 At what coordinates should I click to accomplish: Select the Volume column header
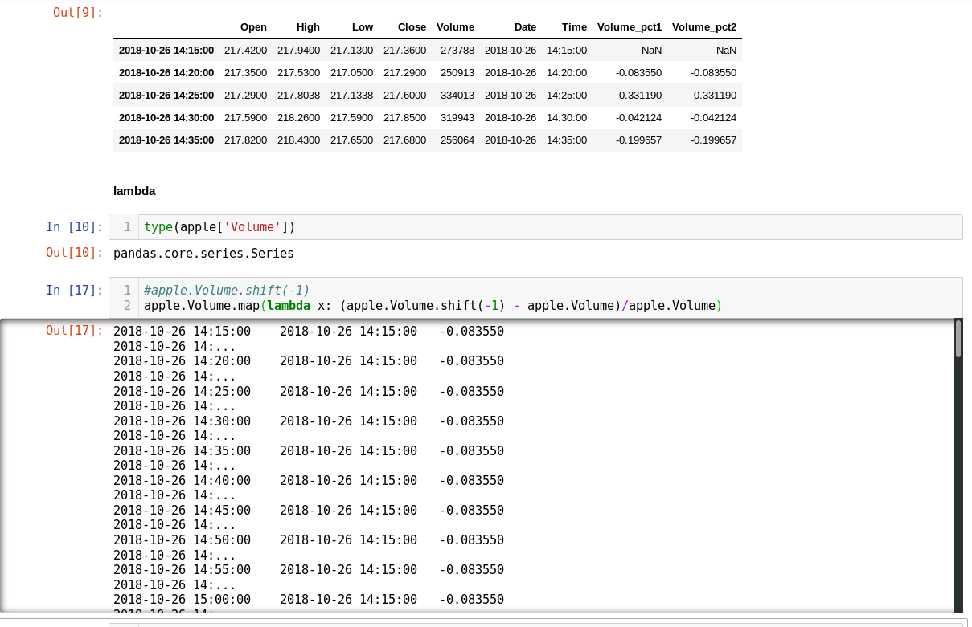coord(455,27)
